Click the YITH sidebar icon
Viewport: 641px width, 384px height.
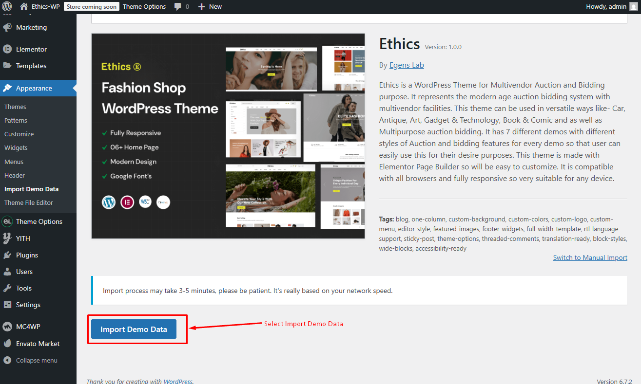(x=7, y=238)
